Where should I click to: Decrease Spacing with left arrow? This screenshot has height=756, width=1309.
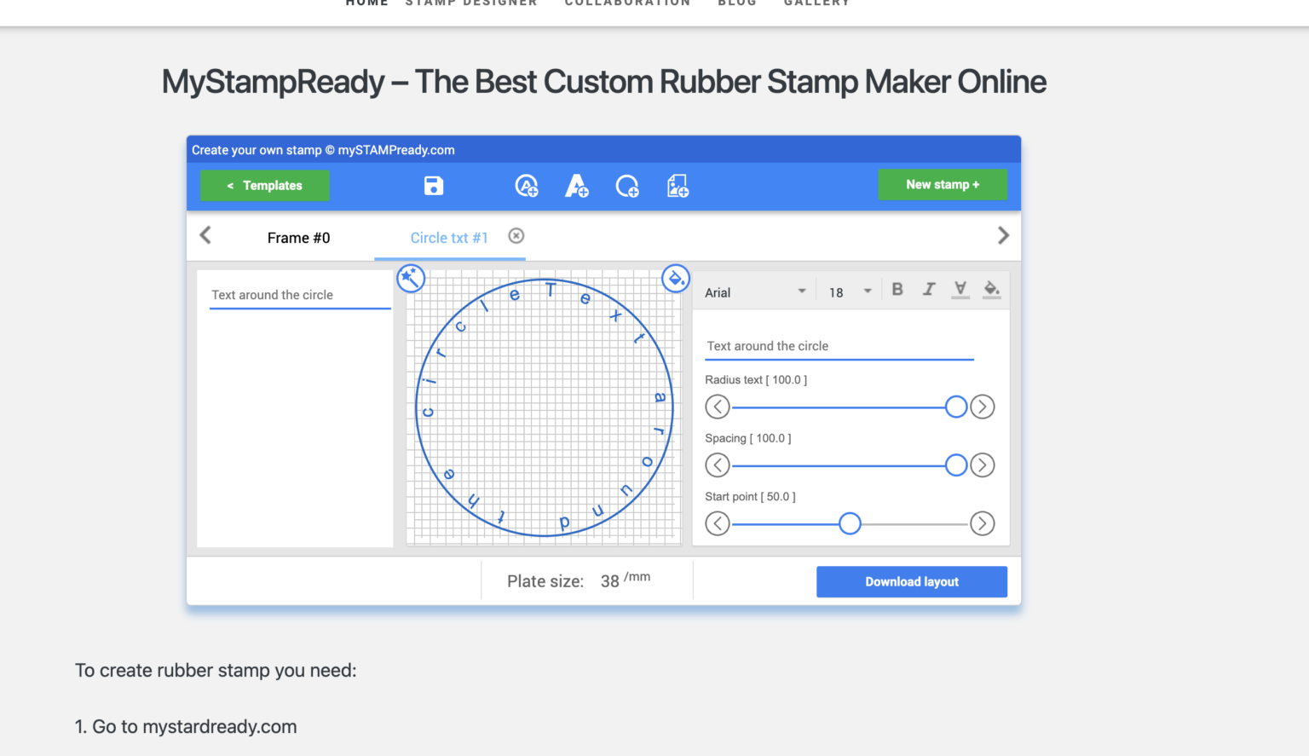718,465
